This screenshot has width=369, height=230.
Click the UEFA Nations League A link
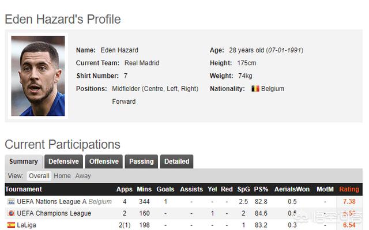[x=52, y=202]
